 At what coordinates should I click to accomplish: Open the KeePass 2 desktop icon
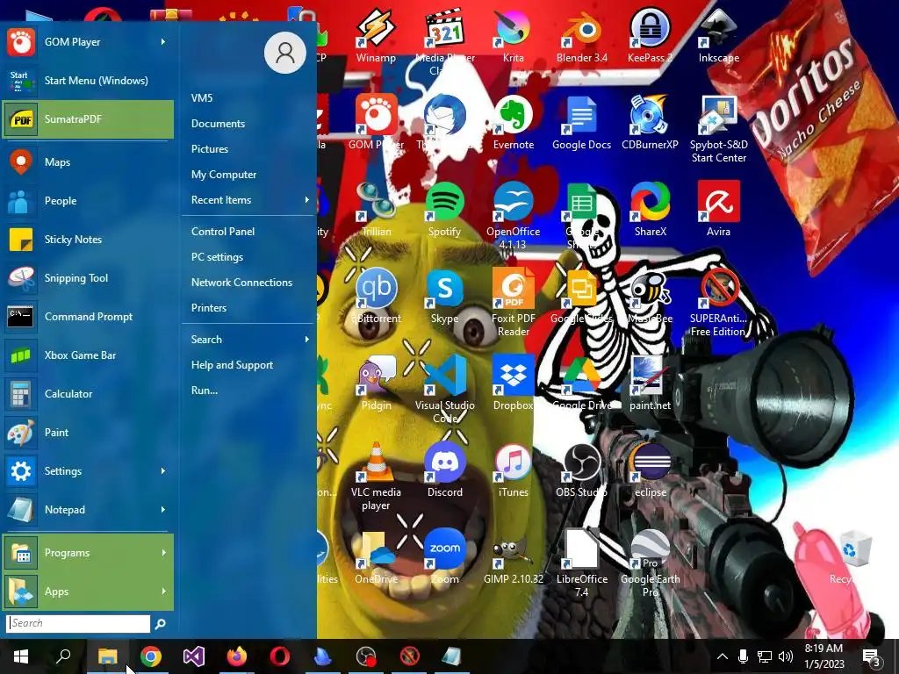point(651,35)
